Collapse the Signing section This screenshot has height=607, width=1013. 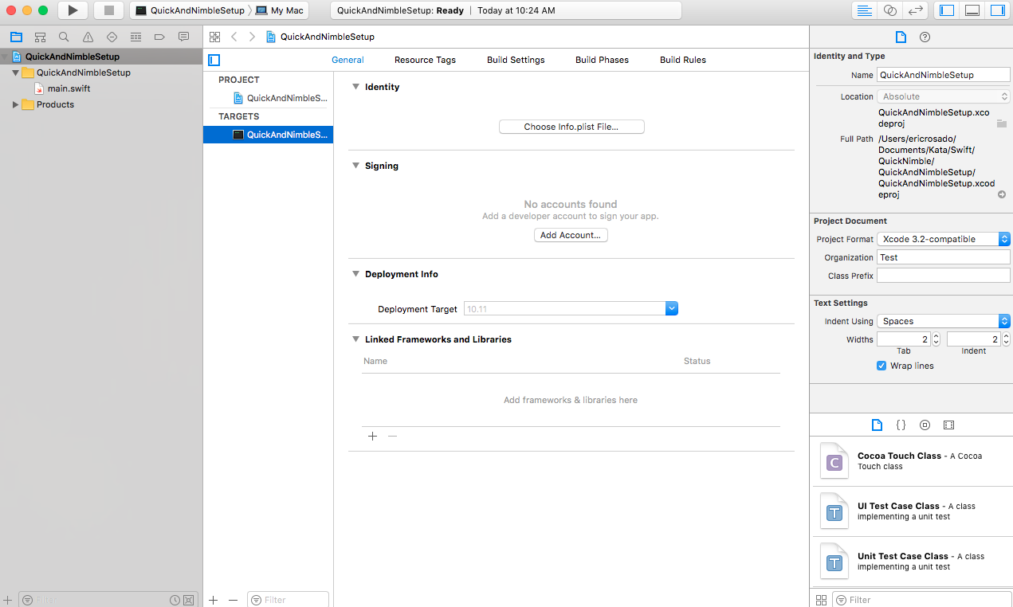356,166
